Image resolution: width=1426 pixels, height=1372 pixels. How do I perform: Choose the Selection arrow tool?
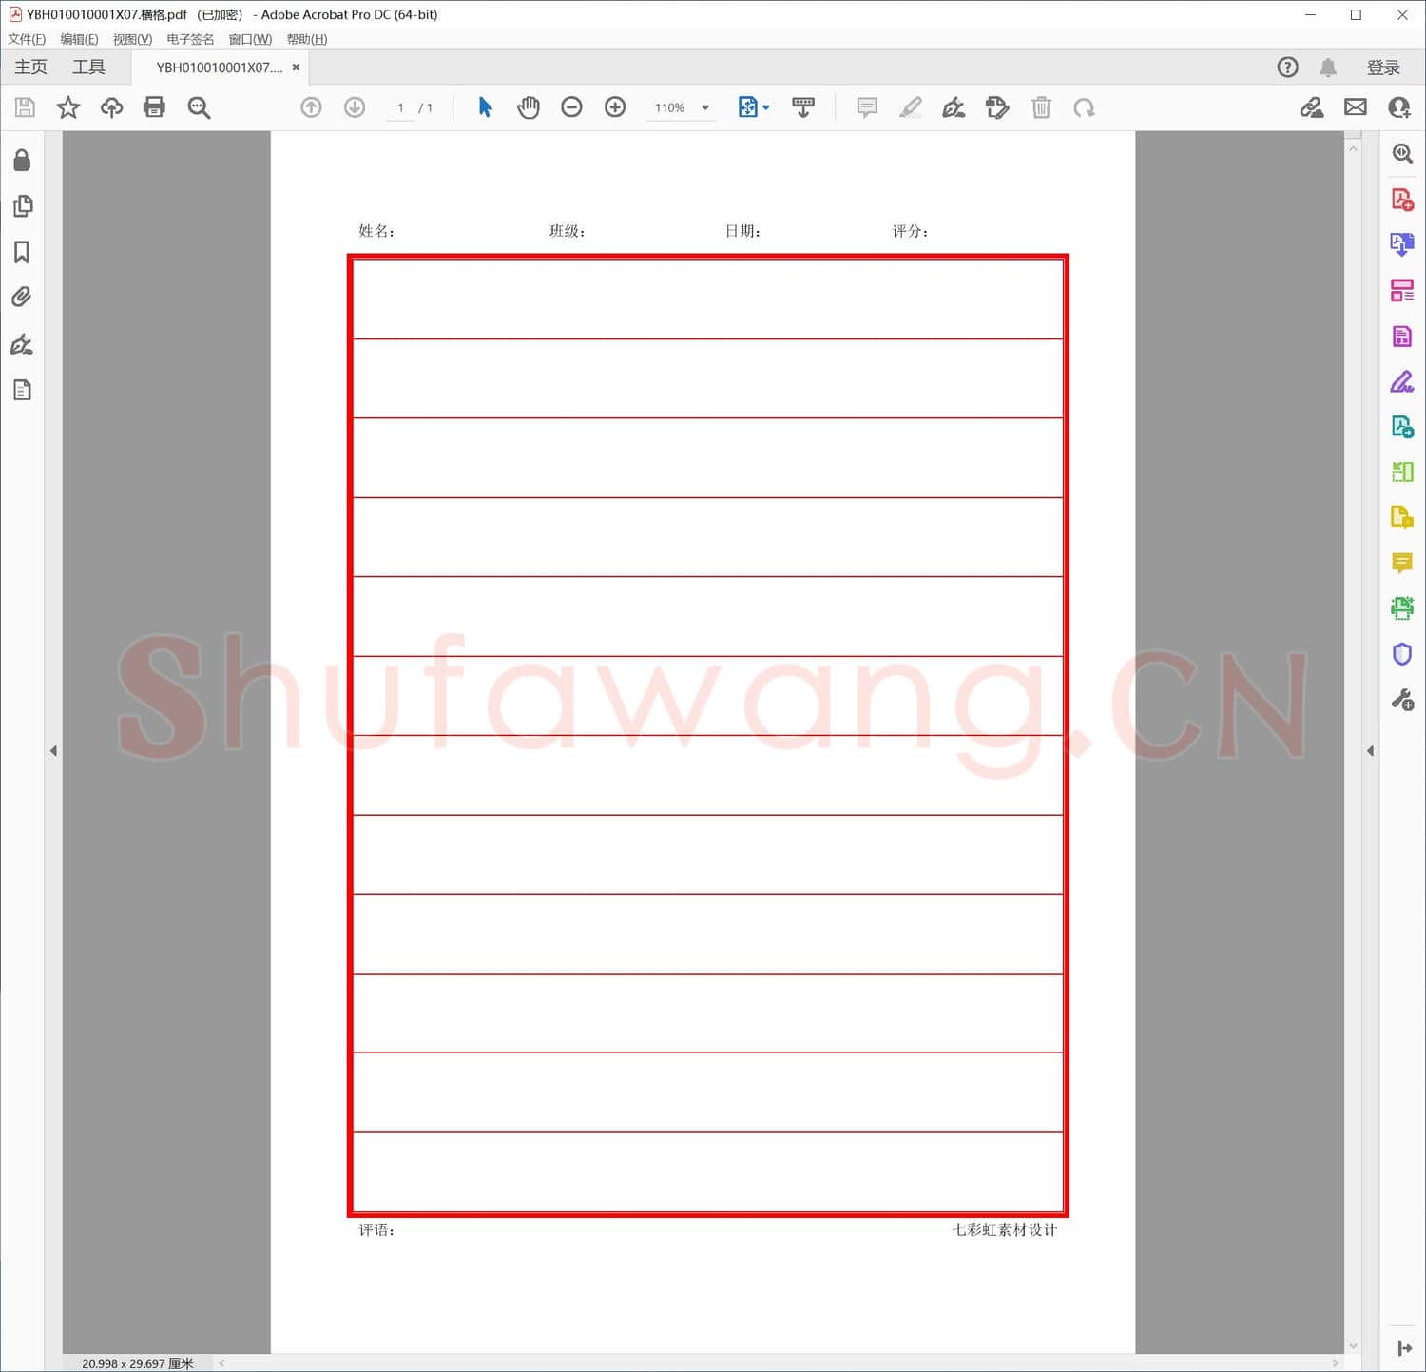[486, 107]
